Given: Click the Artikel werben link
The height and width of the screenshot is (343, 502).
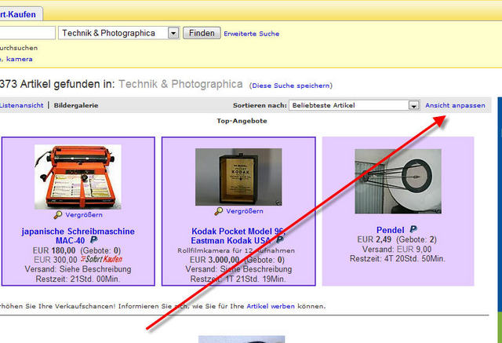Looking at the screenshot, I should click(271, 306).
